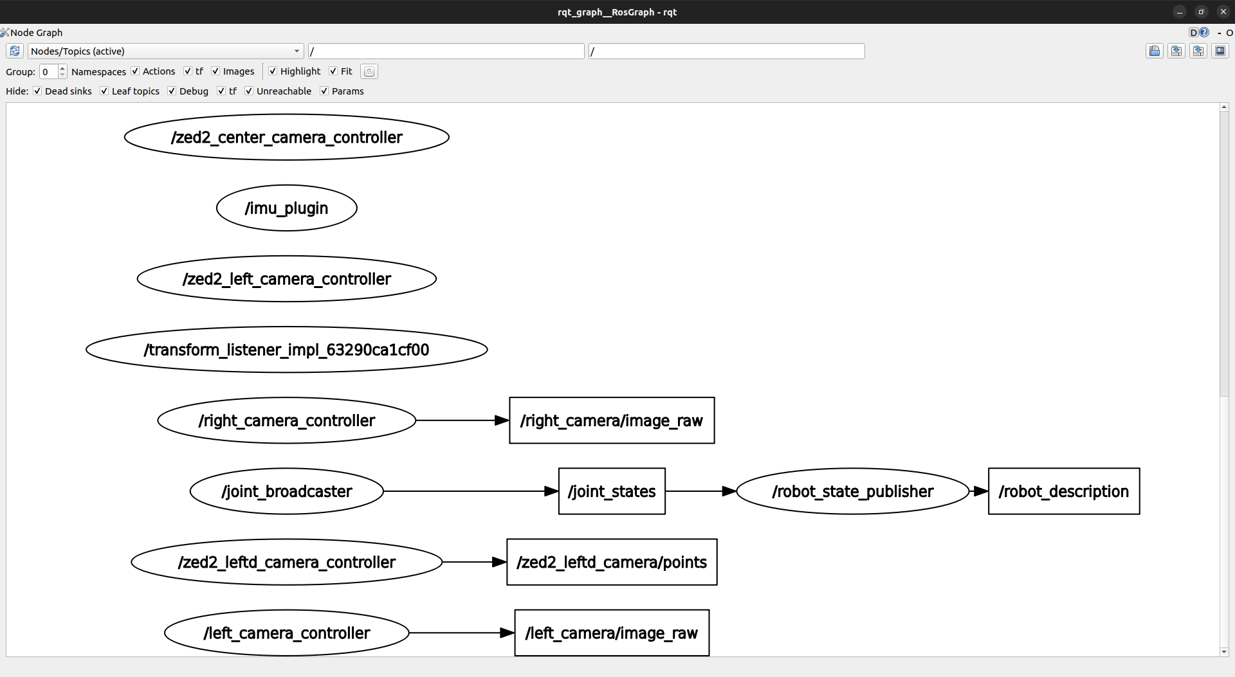Select the /zed2_left_camera_controller node
Screen dimensions: 1235x677
(287, 278)
